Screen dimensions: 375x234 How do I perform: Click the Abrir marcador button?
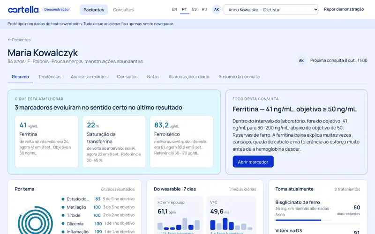tap(253, 161)
